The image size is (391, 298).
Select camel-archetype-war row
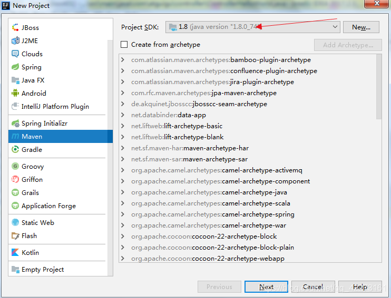click(248, 225)
